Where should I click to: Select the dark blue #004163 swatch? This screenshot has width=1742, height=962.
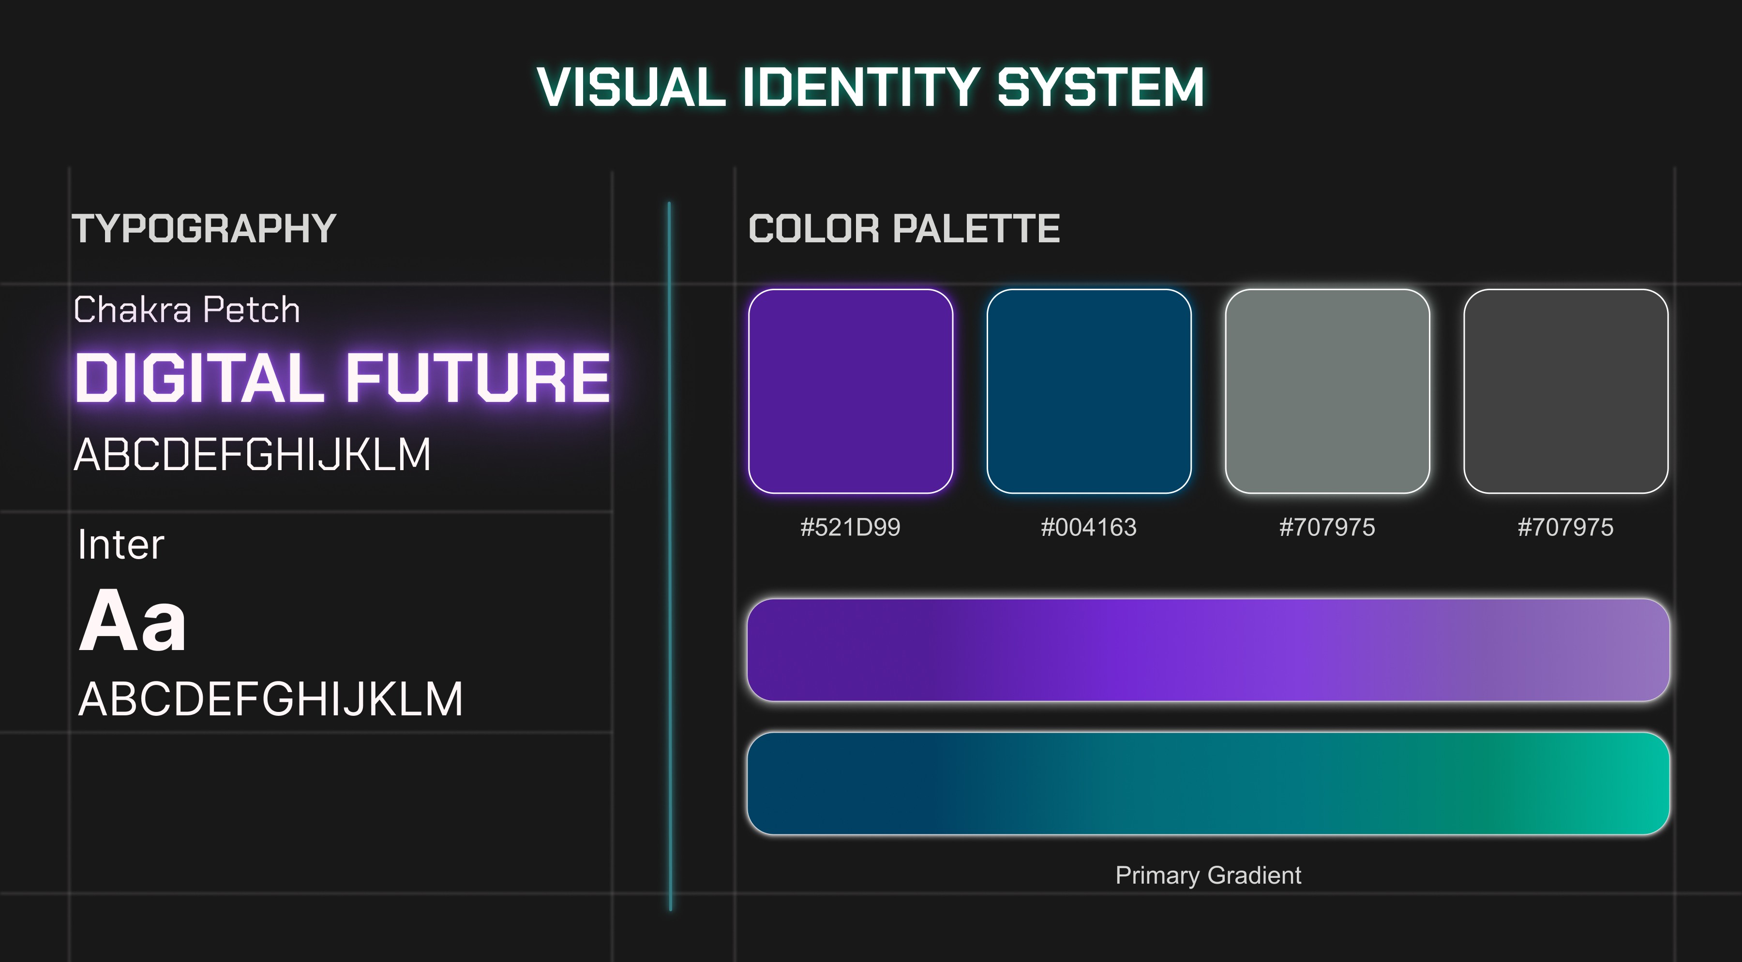coord(1088,391)
